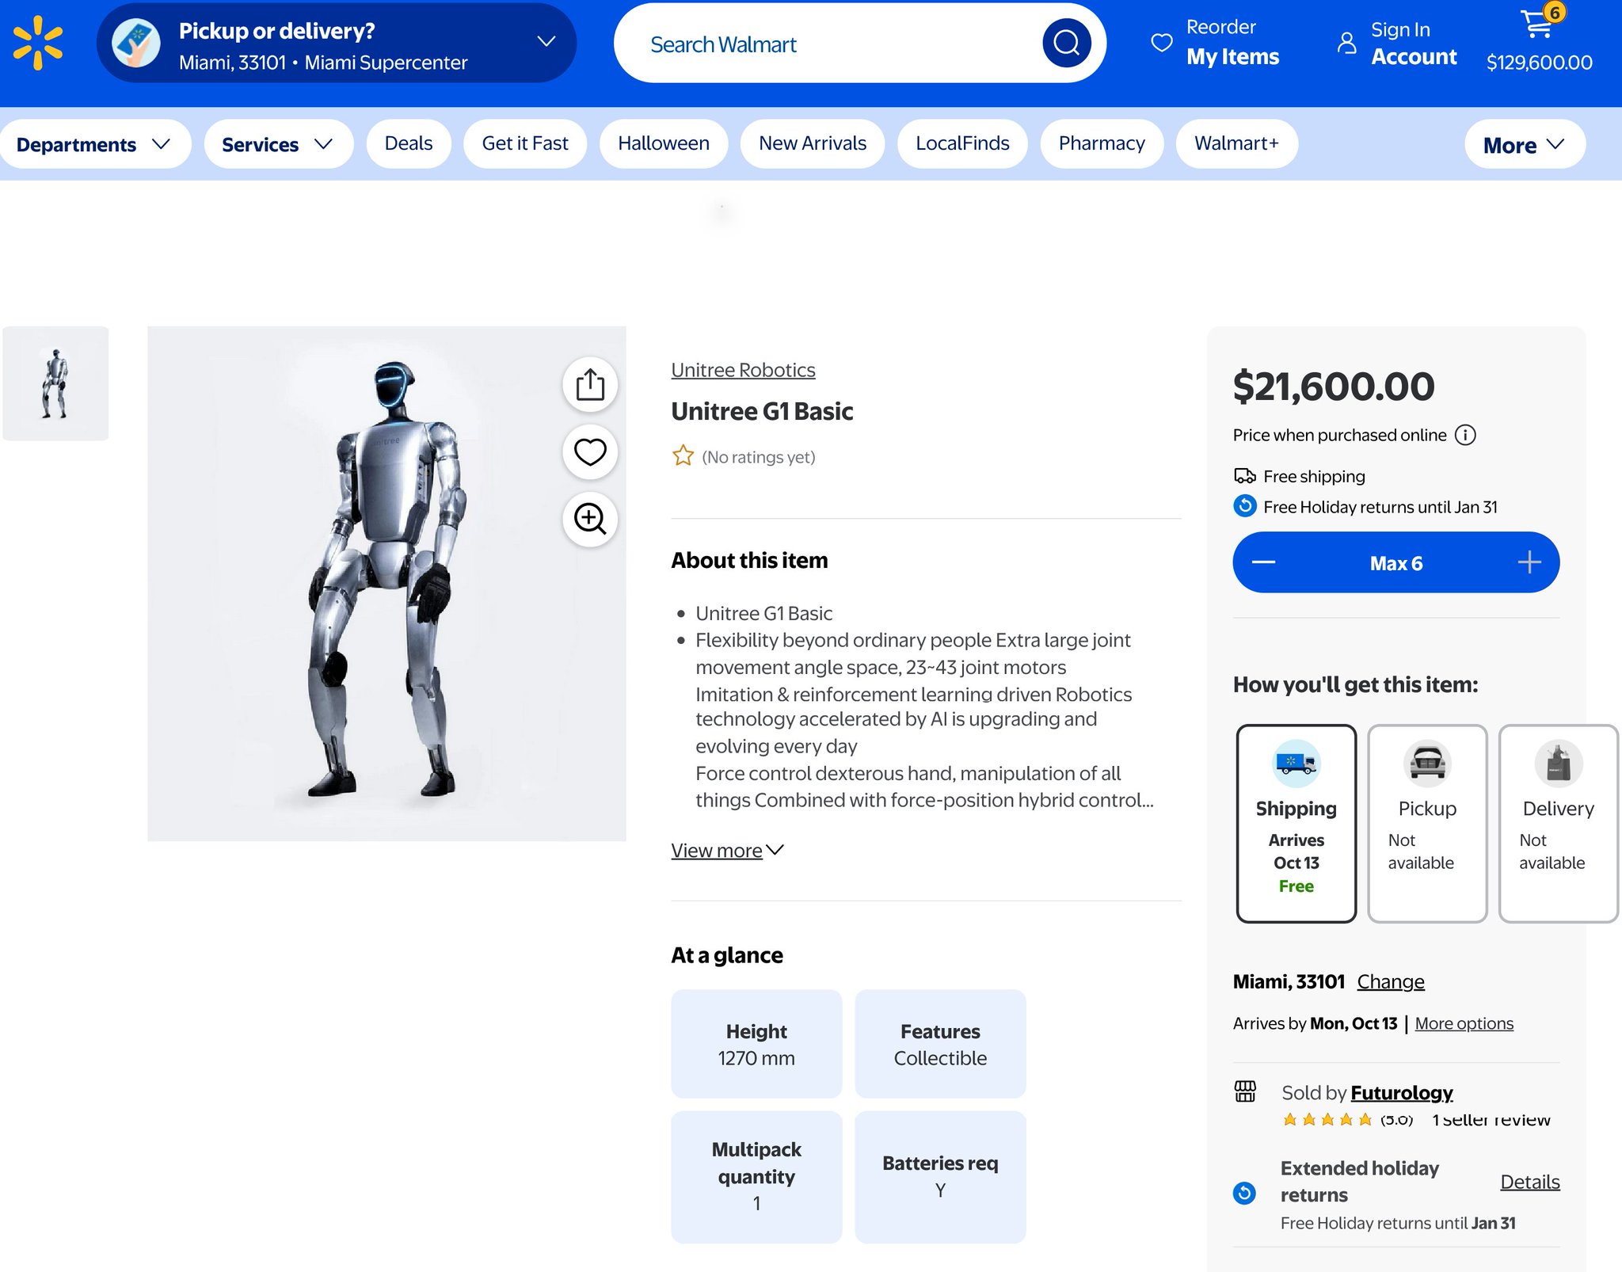Select the Shipping fulfillment option
Image resolution: width=1622 pixels, height=1272 pixels.
click(1296, 823)
